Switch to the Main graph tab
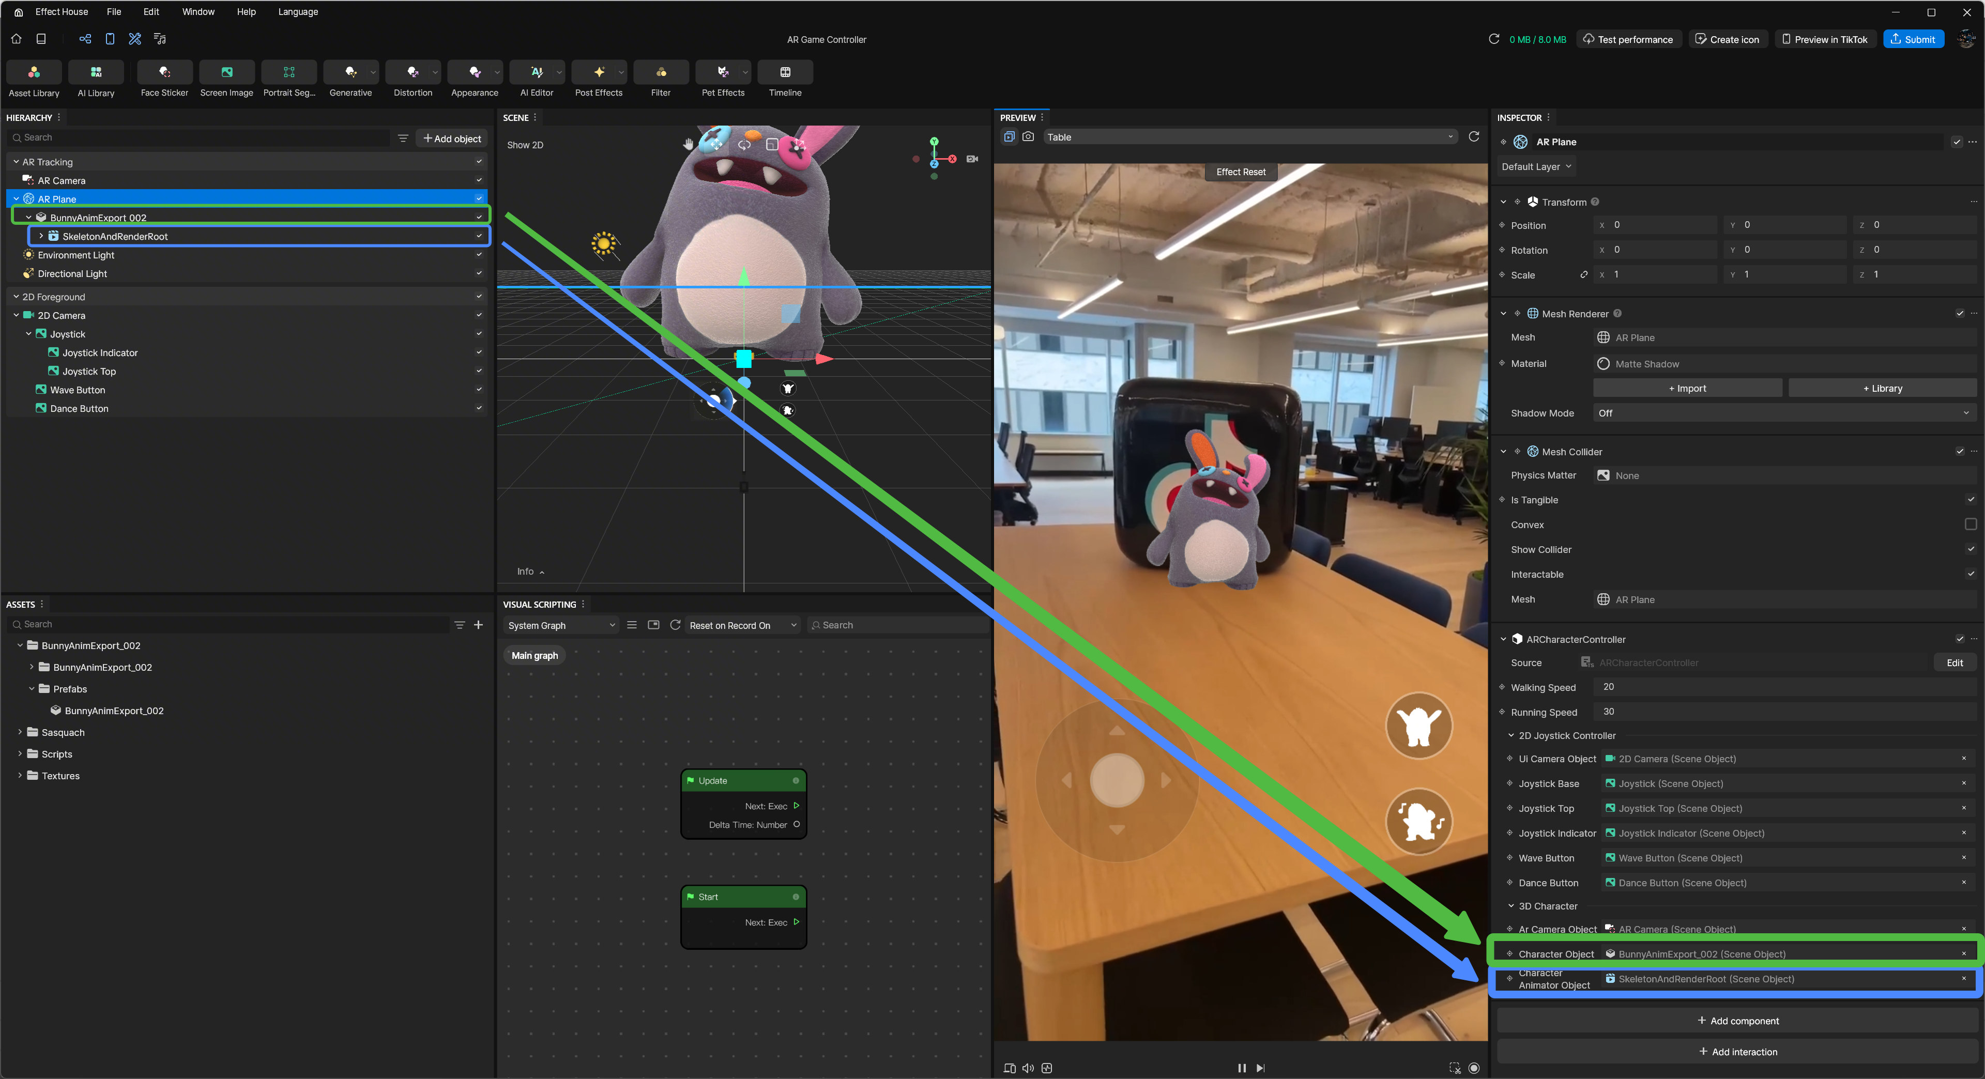The image size is (1985, 1079). [534, 655]
